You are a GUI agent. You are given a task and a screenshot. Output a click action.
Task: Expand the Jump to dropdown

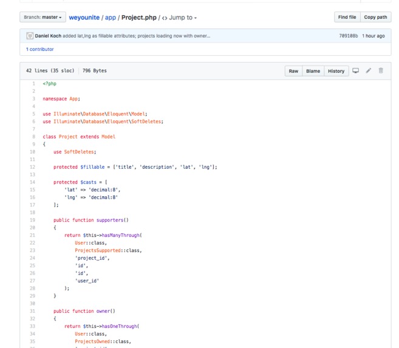179,18
